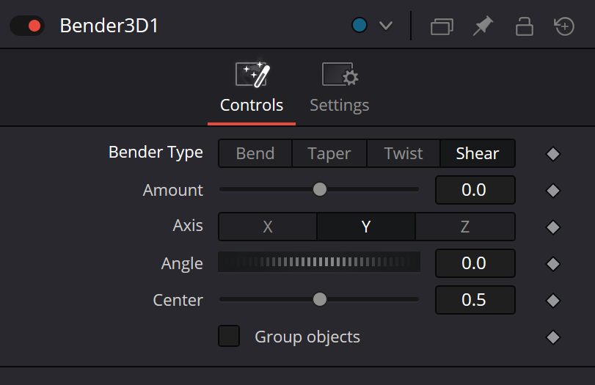
Task: Add keyframe for Amount
Action: [553, 191]
